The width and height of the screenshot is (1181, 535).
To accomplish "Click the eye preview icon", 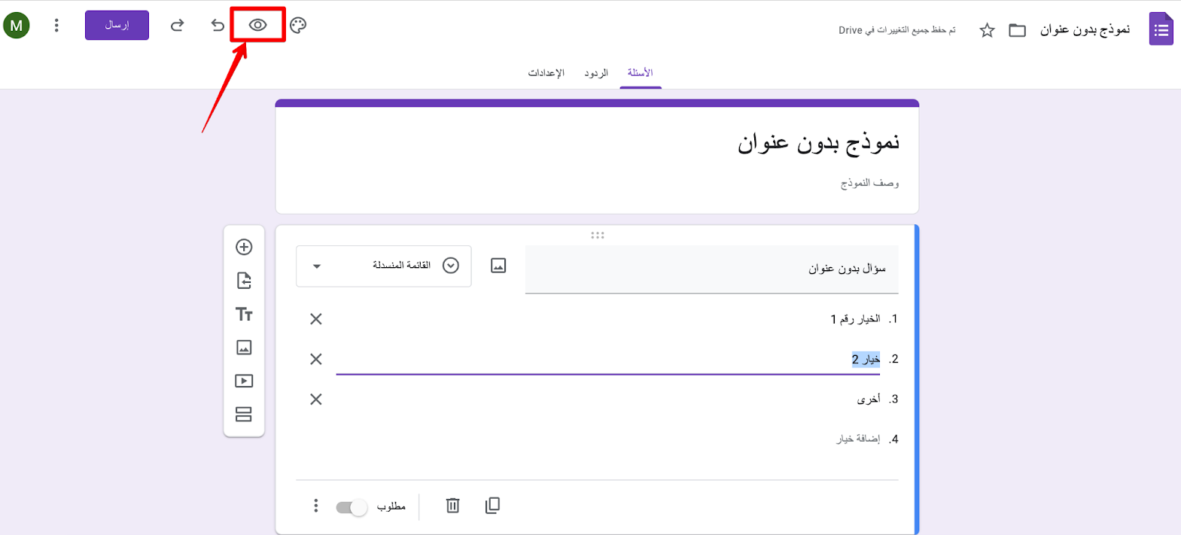I will coord(257,25).
